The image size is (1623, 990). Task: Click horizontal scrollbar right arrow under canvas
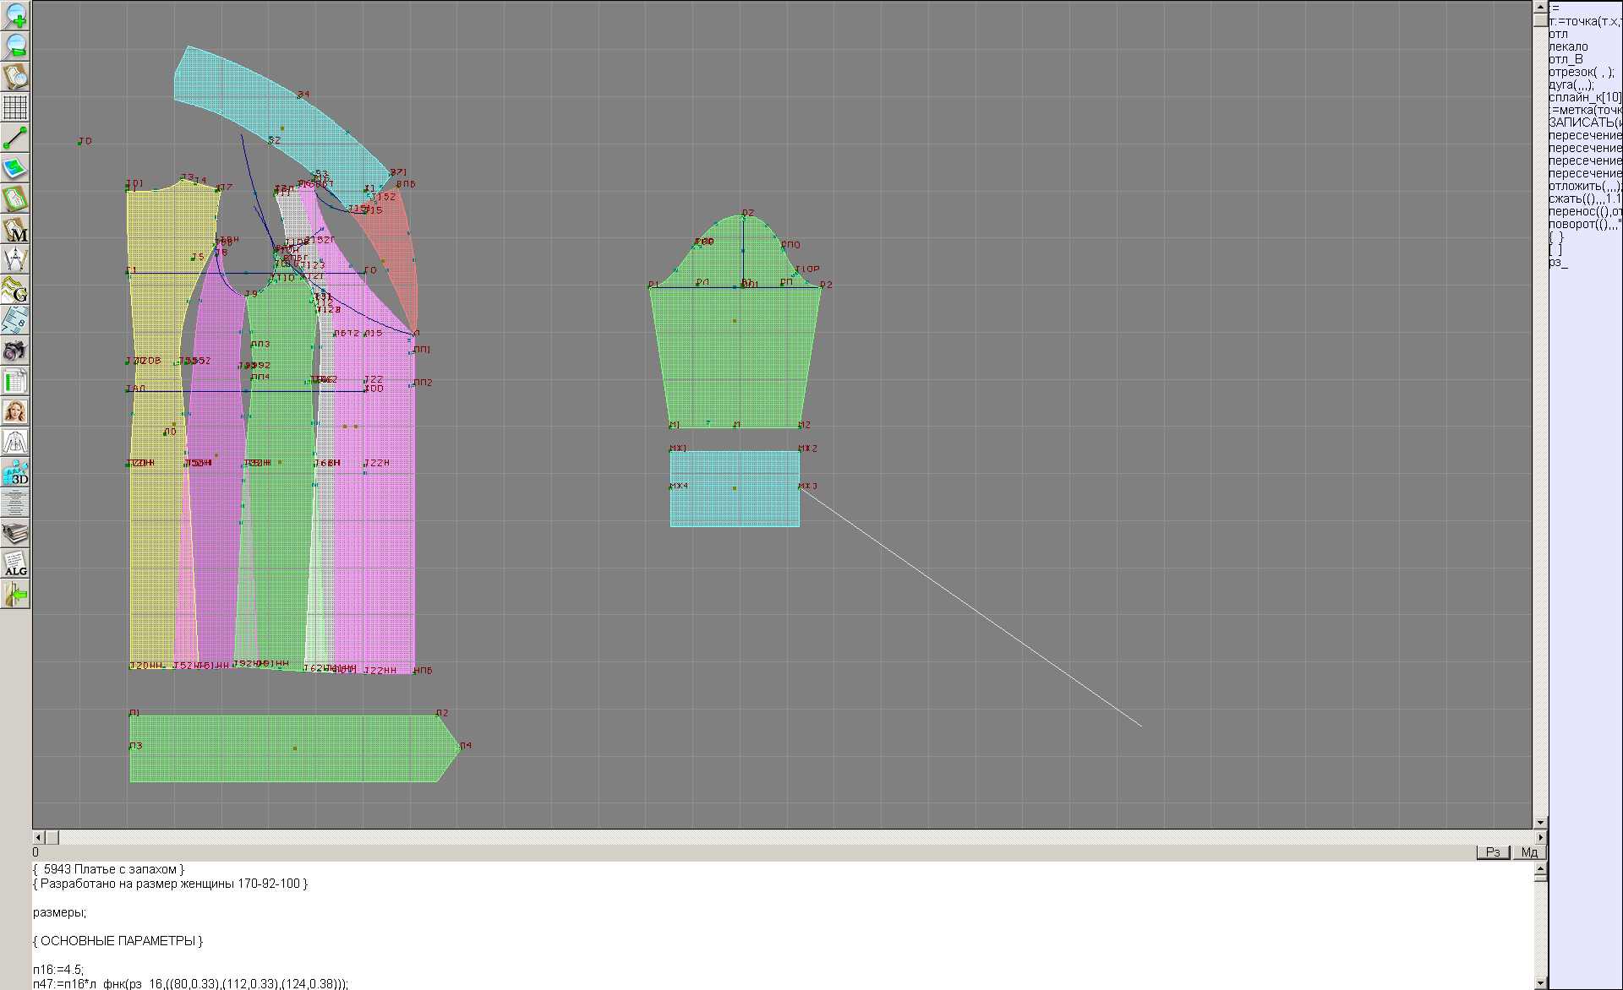click(x=1540, y=837)
